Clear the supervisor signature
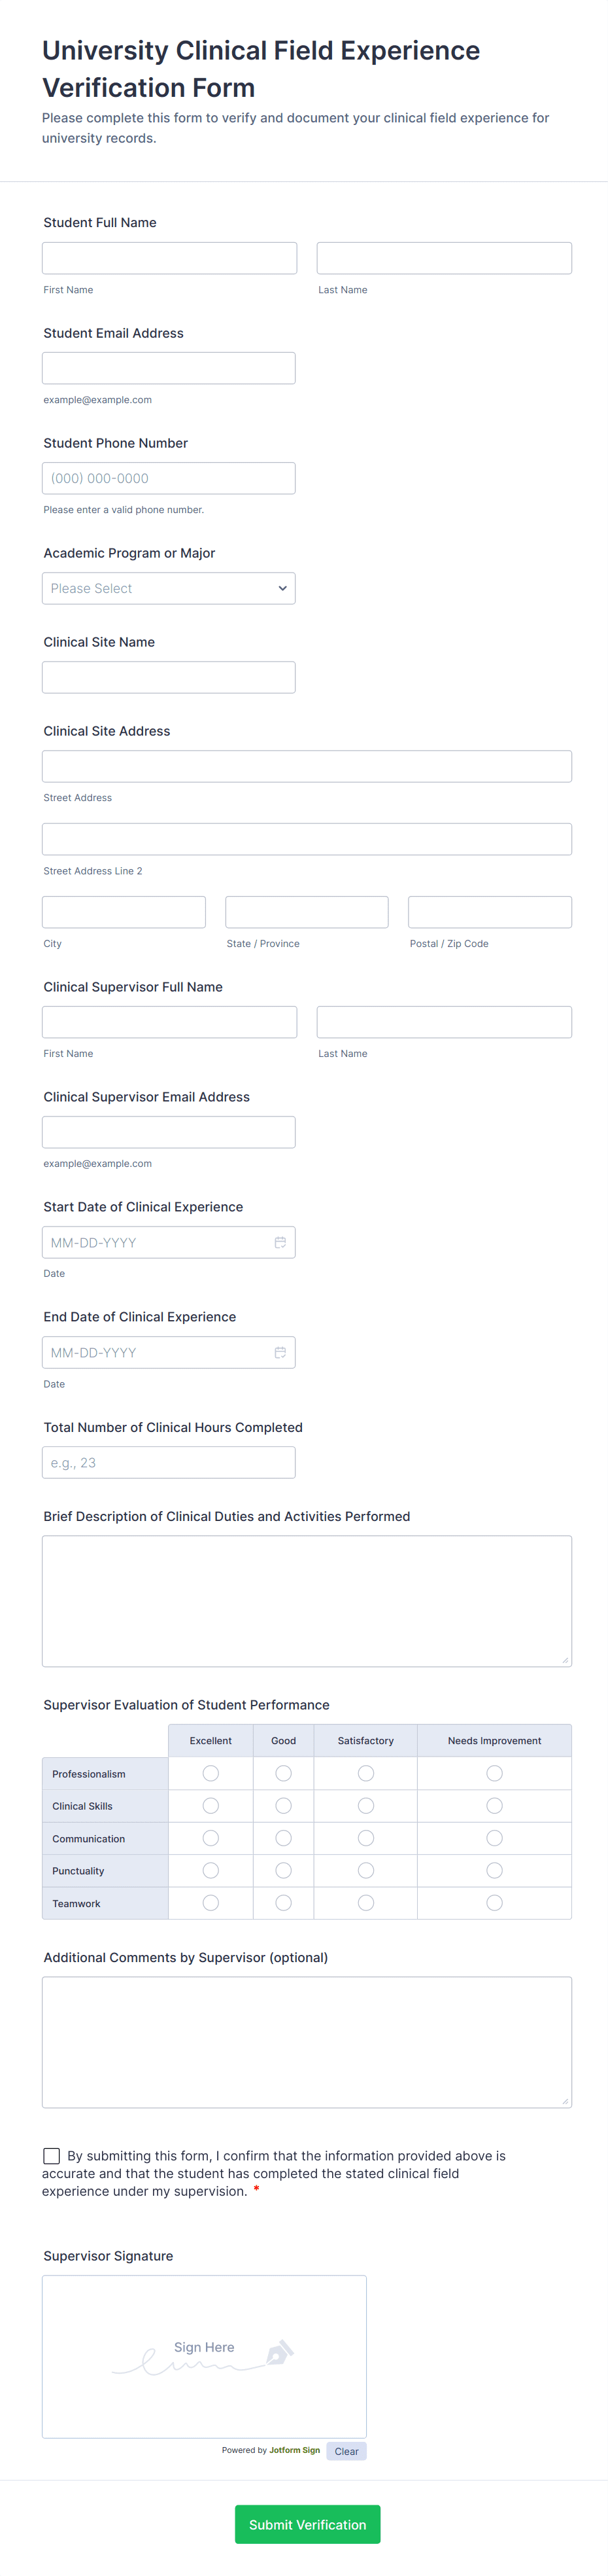The width and height of the screenshot is (608, 2576). pyautogui.click(x=346, y=2451)
